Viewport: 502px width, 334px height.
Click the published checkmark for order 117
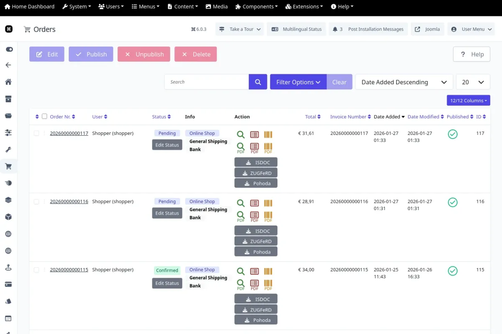452,134
